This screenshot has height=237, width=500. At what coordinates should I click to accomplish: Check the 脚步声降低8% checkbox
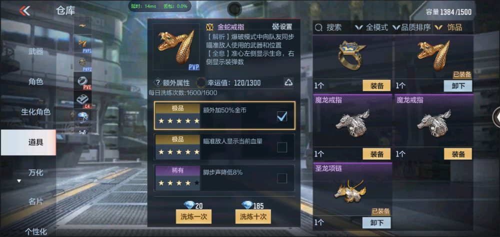[x=282, y=178]
